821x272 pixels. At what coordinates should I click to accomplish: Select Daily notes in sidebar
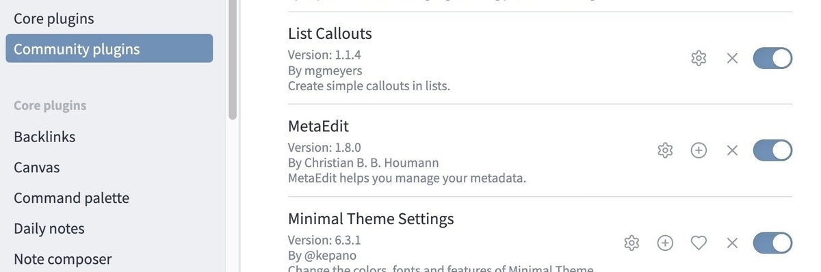tap(109, 228)
